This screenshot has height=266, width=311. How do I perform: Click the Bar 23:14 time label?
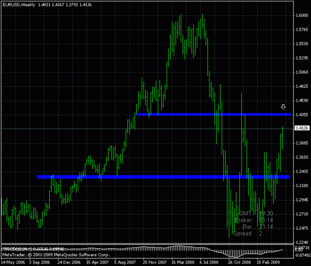[258, 227]
